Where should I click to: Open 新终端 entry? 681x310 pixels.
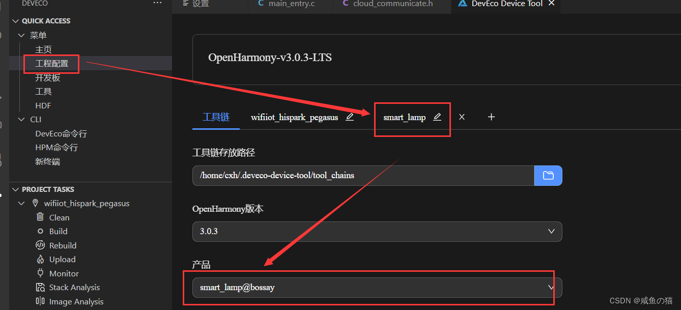pyautogui.click(x=47, y=161)
